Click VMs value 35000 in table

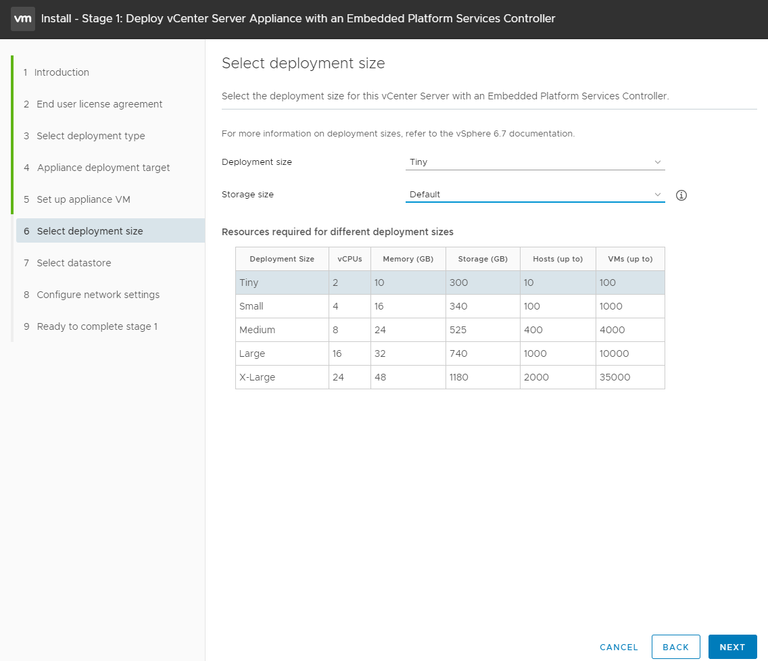click(615, 378)
